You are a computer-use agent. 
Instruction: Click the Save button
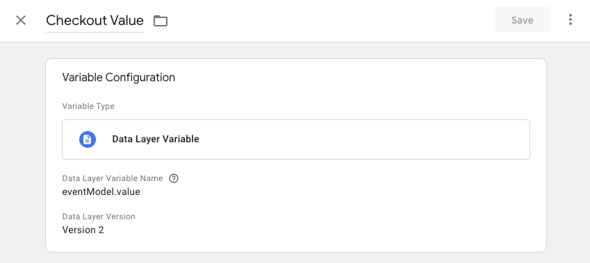[x=523, y=19]
